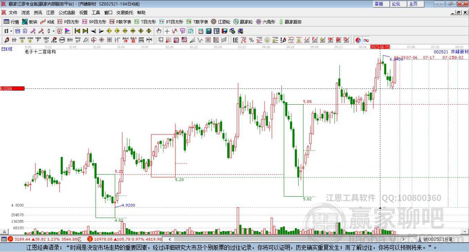Viewport: 469px width, 252px height.
Task: Click the right arrow of horizontal scrollbar
Action: (x=403, y=239)
